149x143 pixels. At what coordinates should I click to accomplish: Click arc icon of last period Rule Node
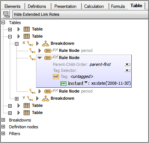pyautogui.click(x=32, y=91)
